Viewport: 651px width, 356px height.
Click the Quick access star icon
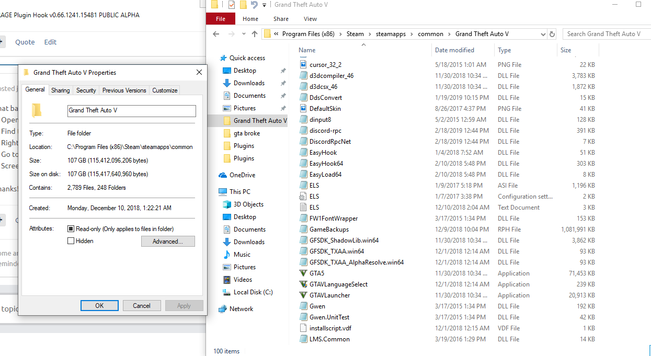(x=223, y=58)
